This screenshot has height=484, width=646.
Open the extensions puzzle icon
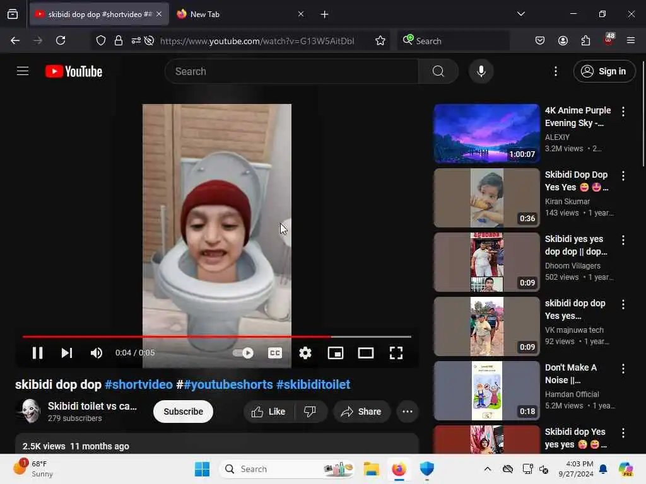click(585, 40)
